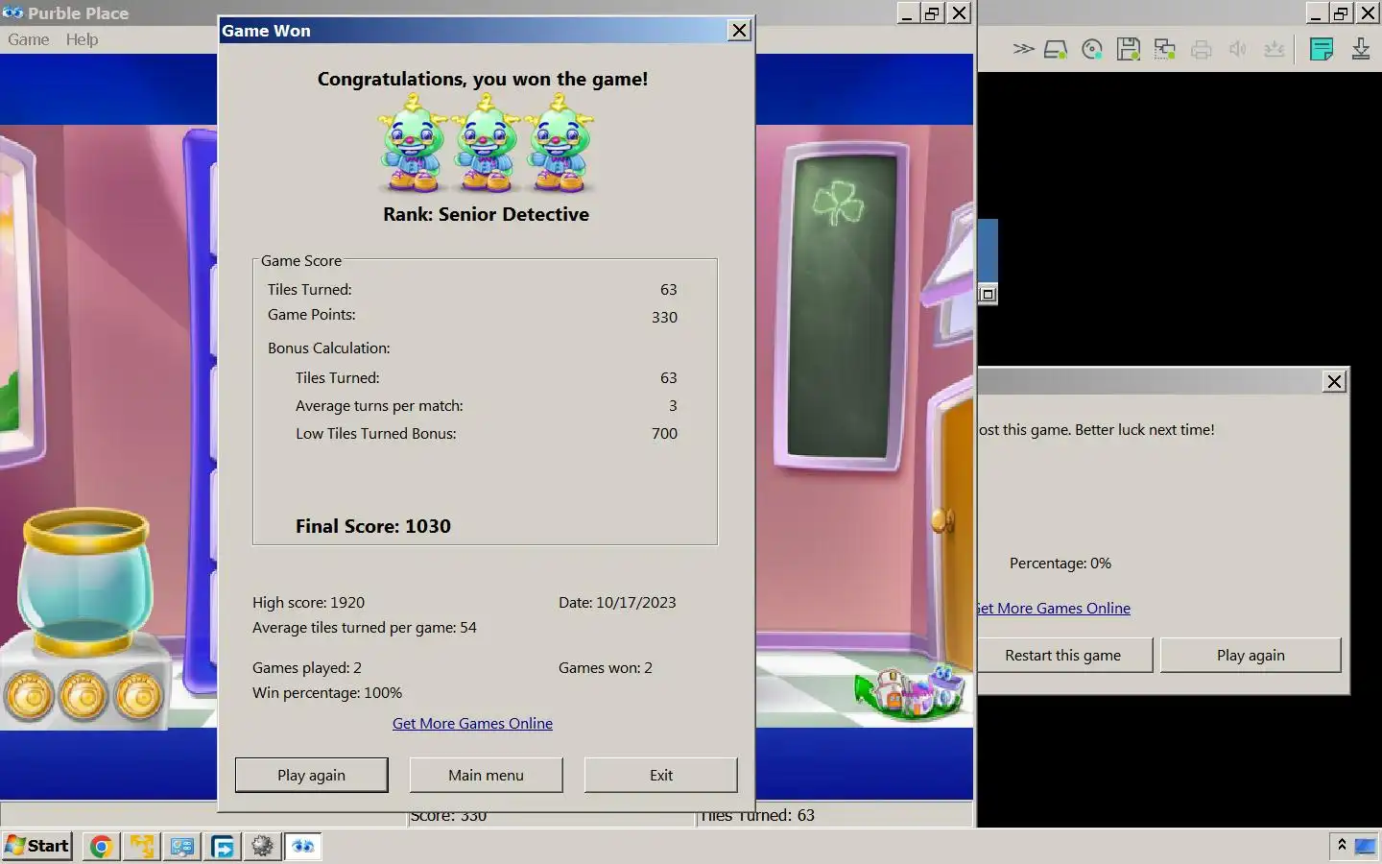Click the Main menu button

(x=486, y=775)
